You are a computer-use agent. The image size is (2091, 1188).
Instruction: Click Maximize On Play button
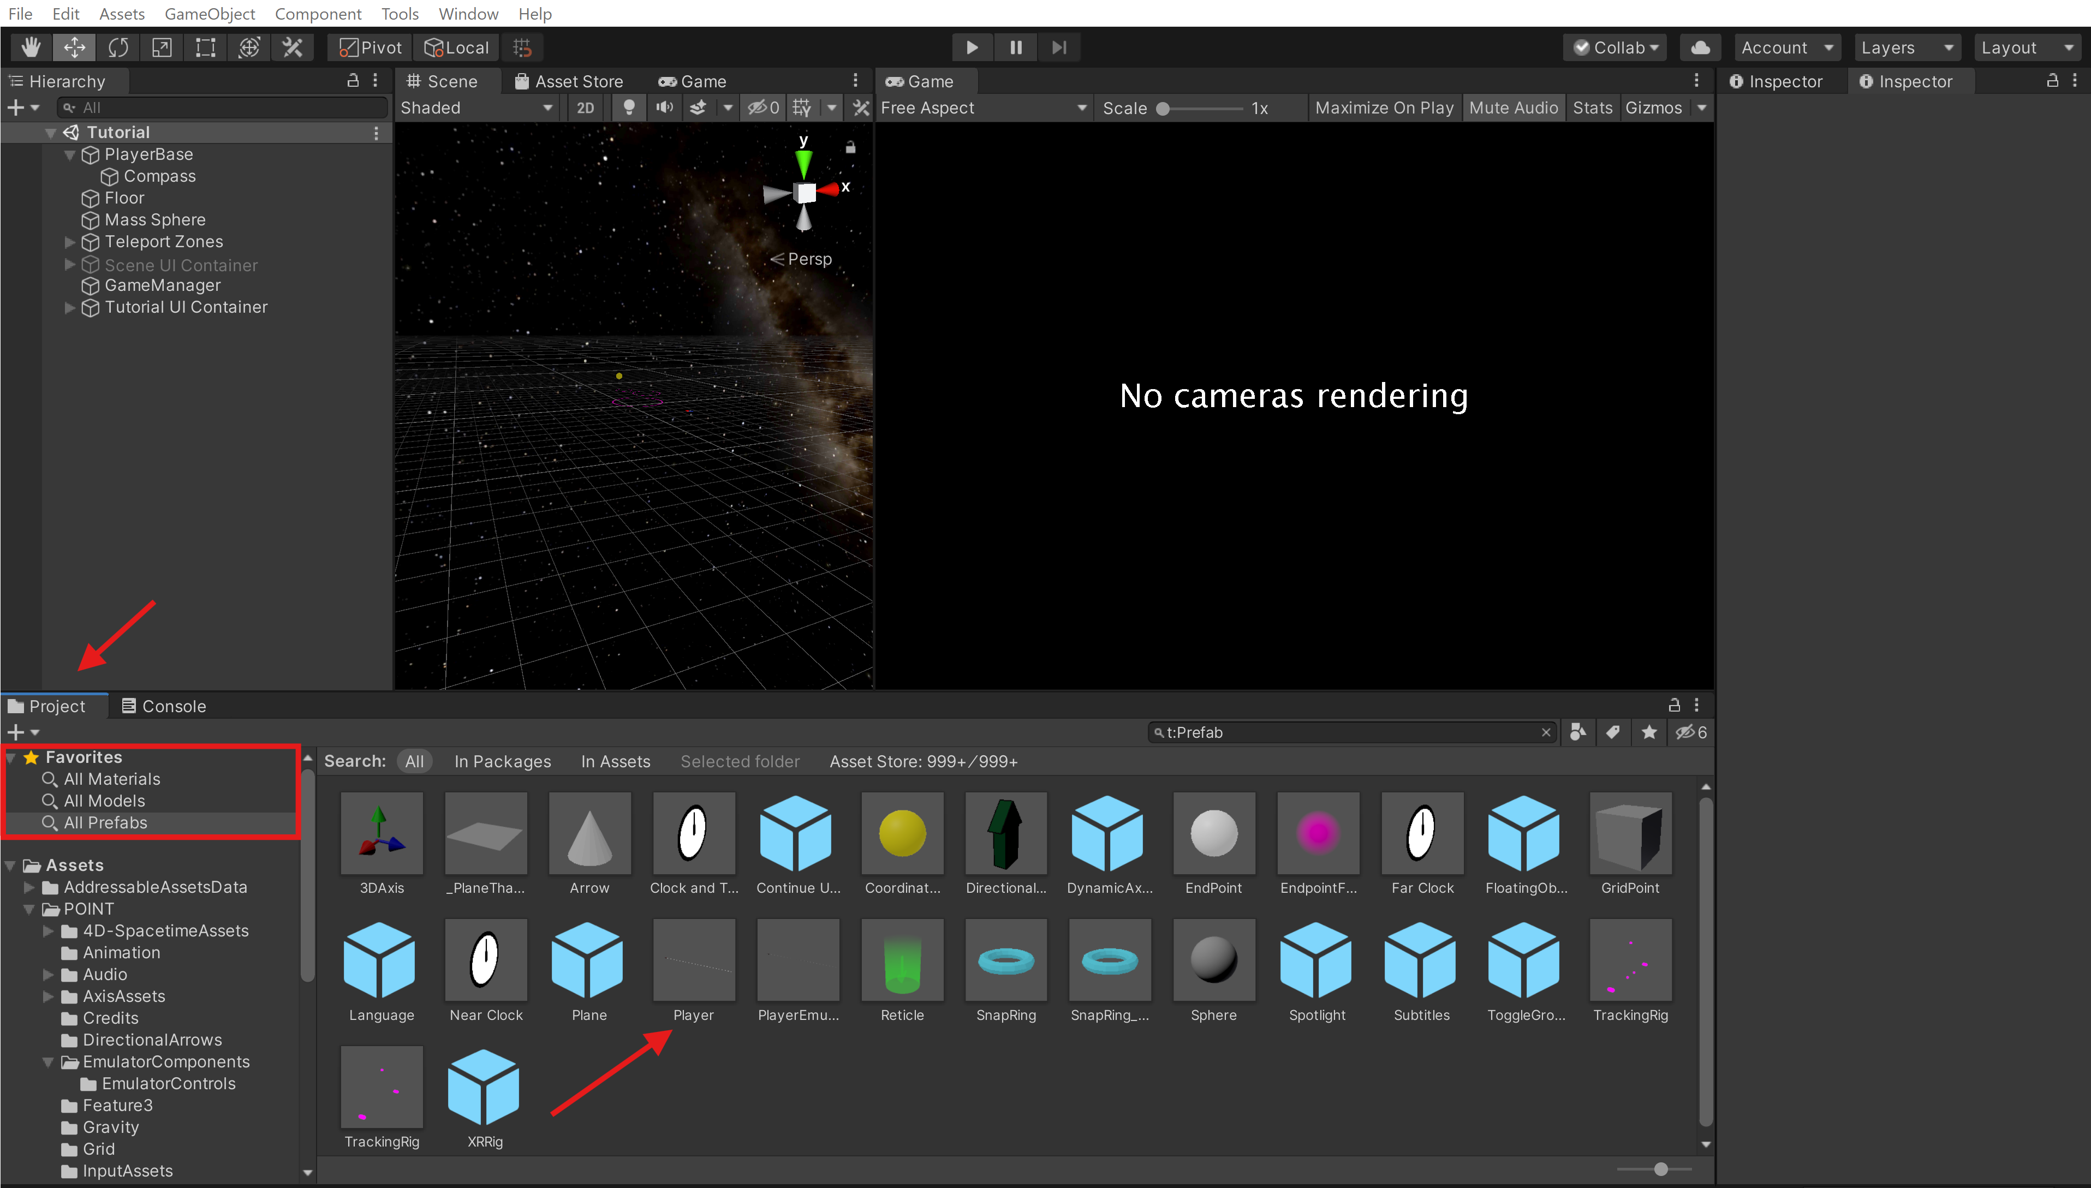pos(1384,108)
